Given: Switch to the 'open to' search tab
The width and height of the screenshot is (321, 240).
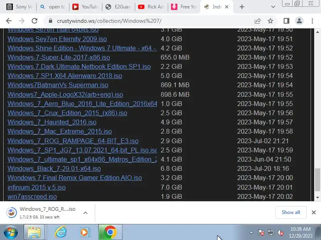Looking at the screenshot, I should pos(53,7).
